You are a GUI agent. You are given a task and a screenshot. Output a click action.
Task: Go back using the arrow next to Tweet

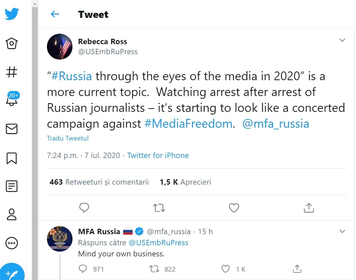(x=55, y=14)
